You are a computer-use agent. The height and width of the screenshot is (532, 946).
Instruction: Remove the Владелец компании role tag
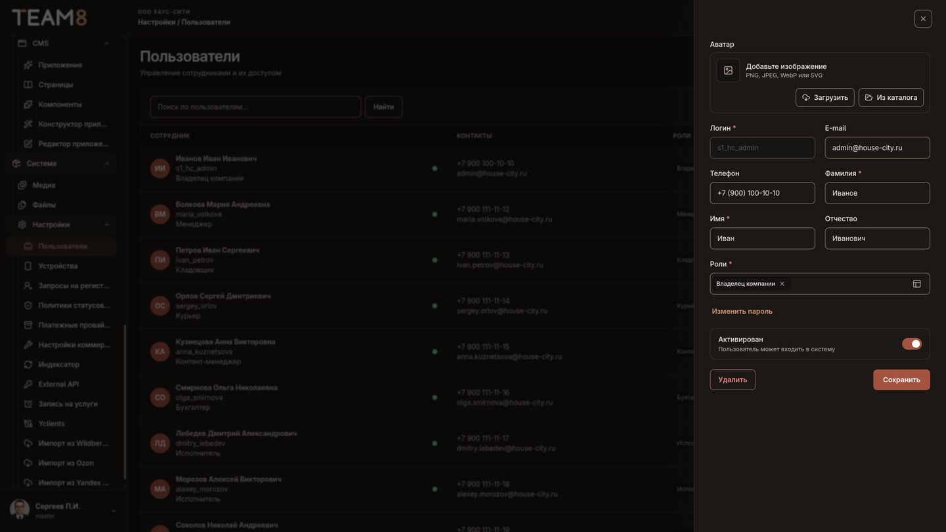(x=782, y=284)
